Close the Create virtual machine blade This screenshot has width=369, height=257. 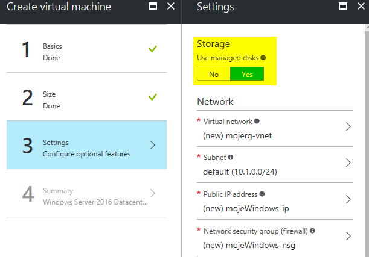point(171,7)
